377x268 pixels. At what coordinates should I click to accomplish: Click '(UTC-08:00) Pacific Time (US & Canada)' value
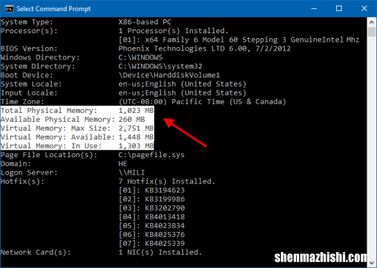pos(203,102)
